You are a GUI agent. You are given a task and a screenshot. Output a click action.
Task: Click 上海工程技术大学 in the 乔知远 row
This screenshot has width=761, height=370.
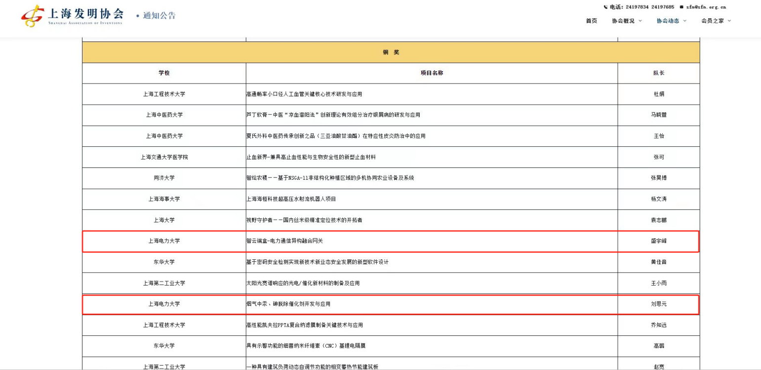pos(164,325)
